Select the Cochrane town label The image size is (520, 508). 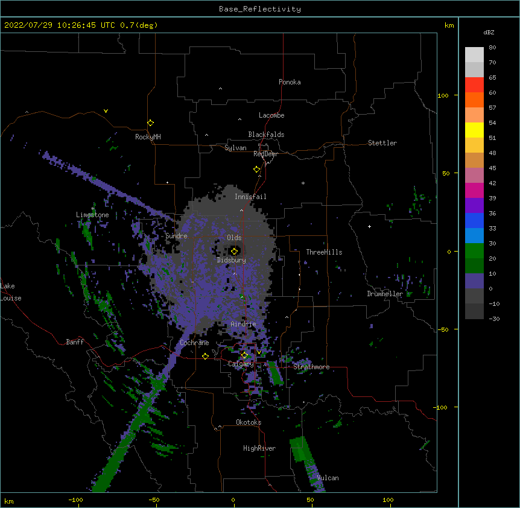(x=194, y=343)
